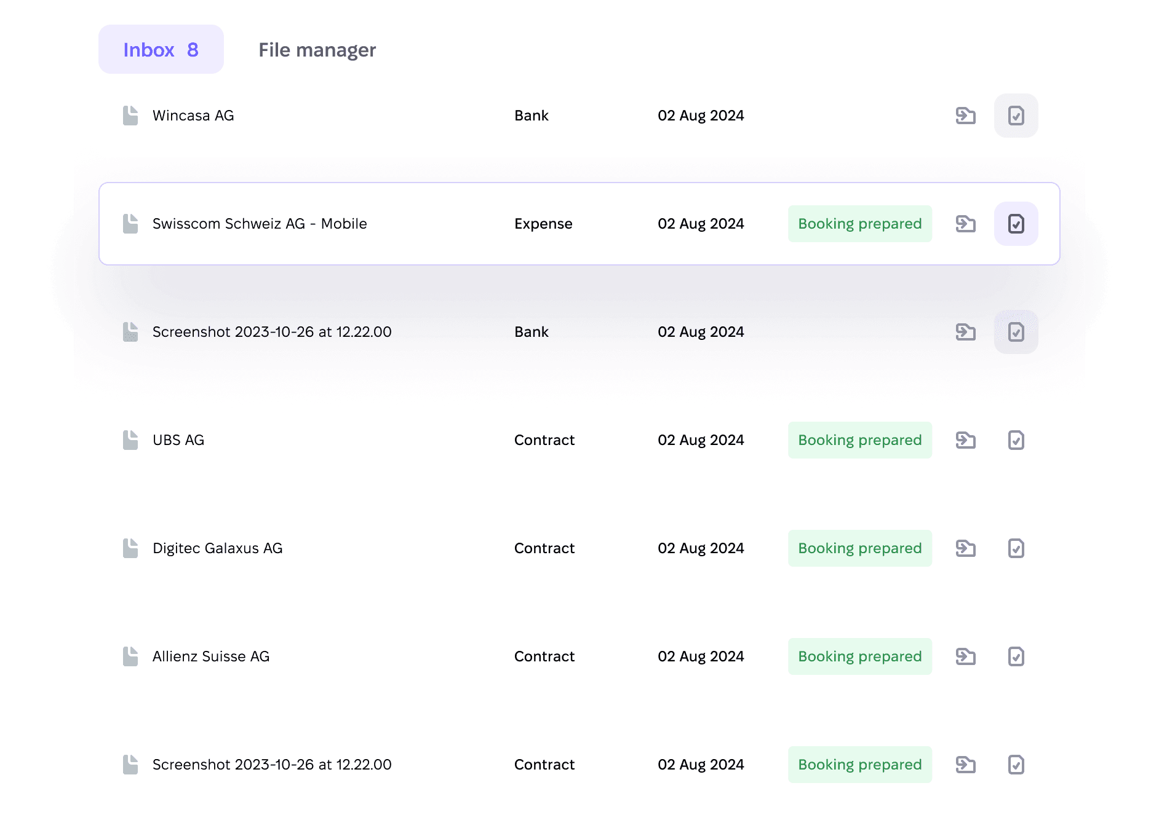Viewport: 1159px width, 831px height.
Task: Open the Digitec Galaxus AG document
Action: [x=217, y=548]
